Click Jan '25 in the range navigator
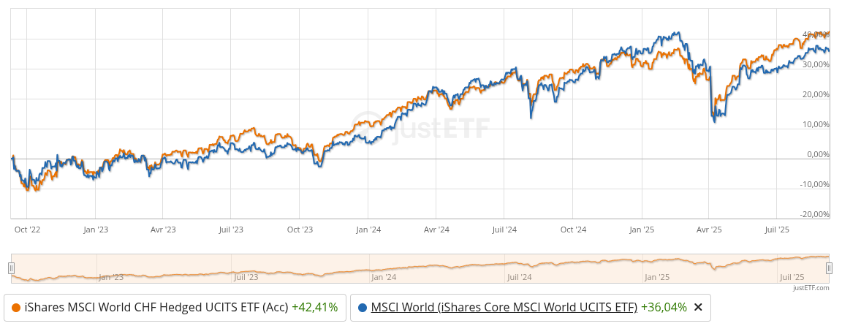Viewport: 842px width, 326px height. (656, 277)
